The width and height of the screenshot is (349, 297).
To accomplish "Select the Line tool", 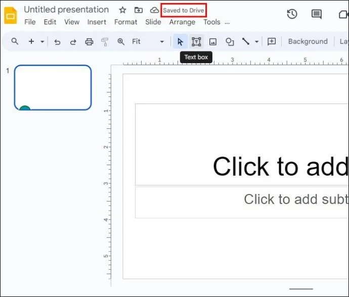I will tap(246, 41).
